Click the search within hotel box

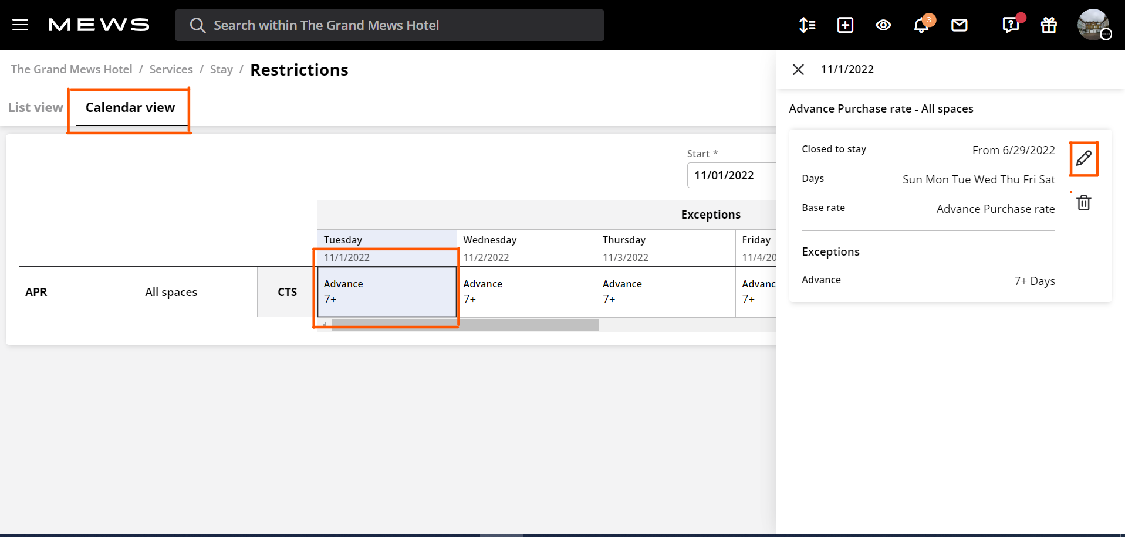click(x=390, y=25)
